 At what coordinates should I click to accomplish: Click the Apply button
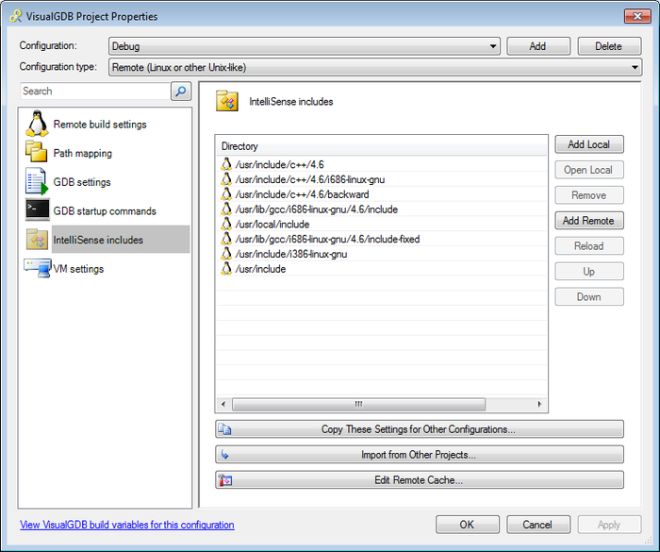[x=609, y=525]
